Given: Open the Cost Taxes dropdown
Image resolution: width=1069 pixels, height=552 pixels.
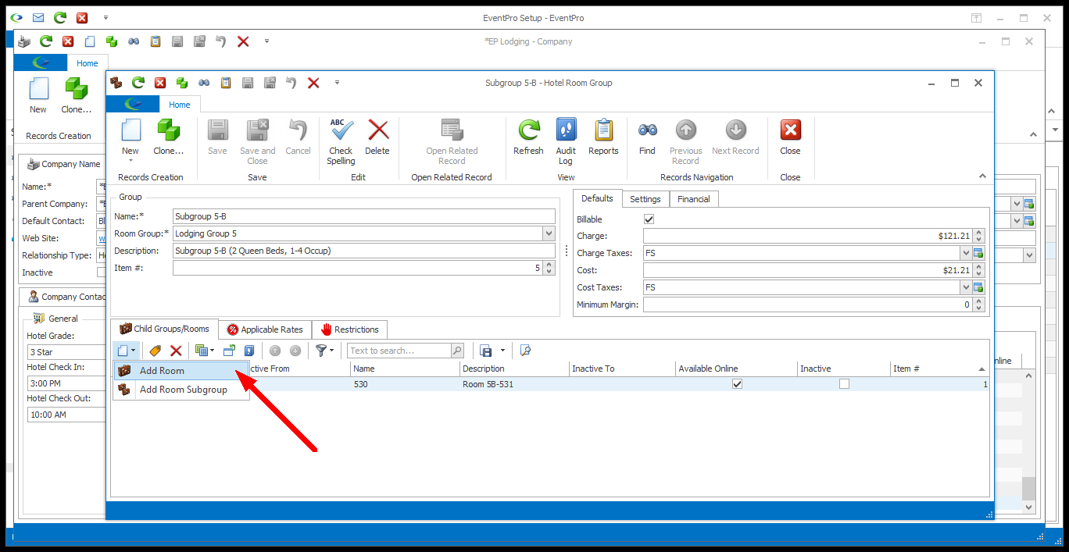Looking at the screenshot, I should (966, 287).
